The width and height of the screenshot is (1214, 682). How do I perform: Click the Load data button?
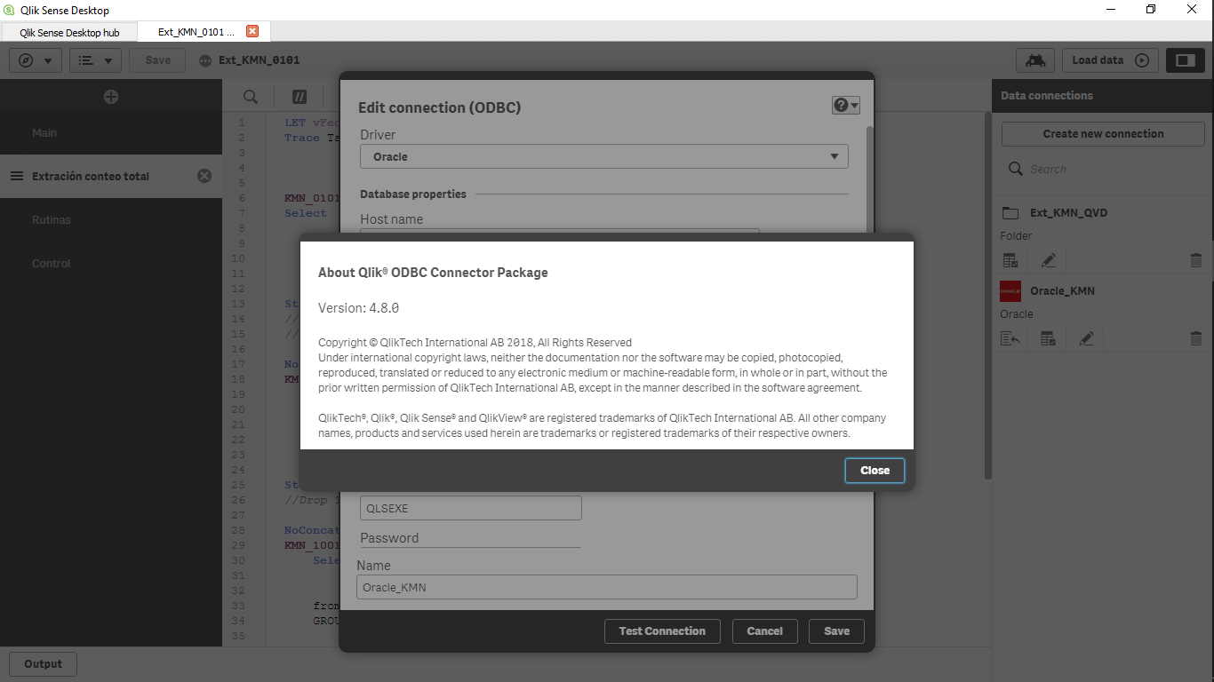(x=1110, y=60)
